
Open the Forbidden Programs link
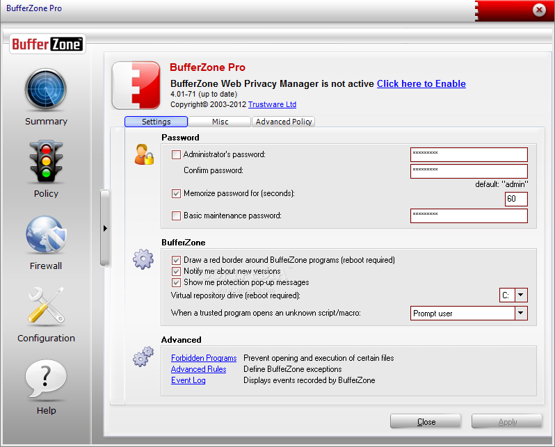coord(204,358)
